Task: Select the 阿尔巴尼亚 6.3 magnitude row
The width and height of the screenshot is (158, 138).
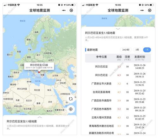Action: tap(118, 75)
